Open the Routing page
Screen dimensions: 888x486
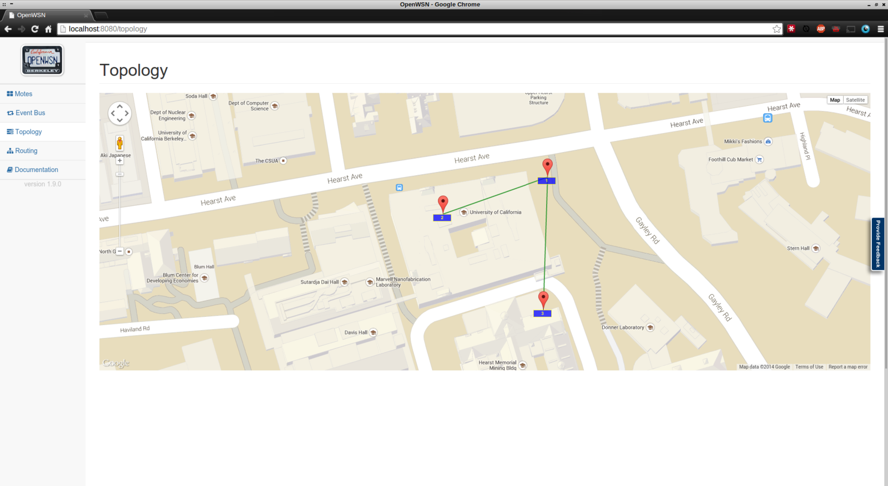coord(22,150)
